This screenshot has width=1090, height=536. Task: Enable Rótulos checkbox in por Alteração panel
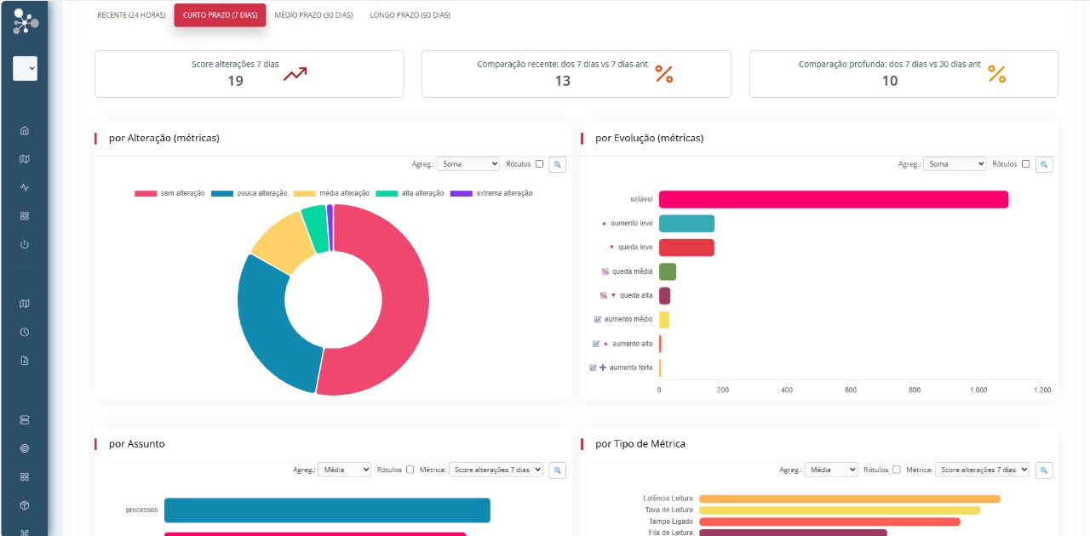point(539,164)
